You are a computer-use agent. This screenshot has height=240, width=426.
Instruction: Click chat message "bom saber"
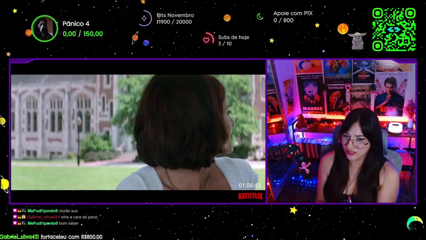click(x=69, y=223)
